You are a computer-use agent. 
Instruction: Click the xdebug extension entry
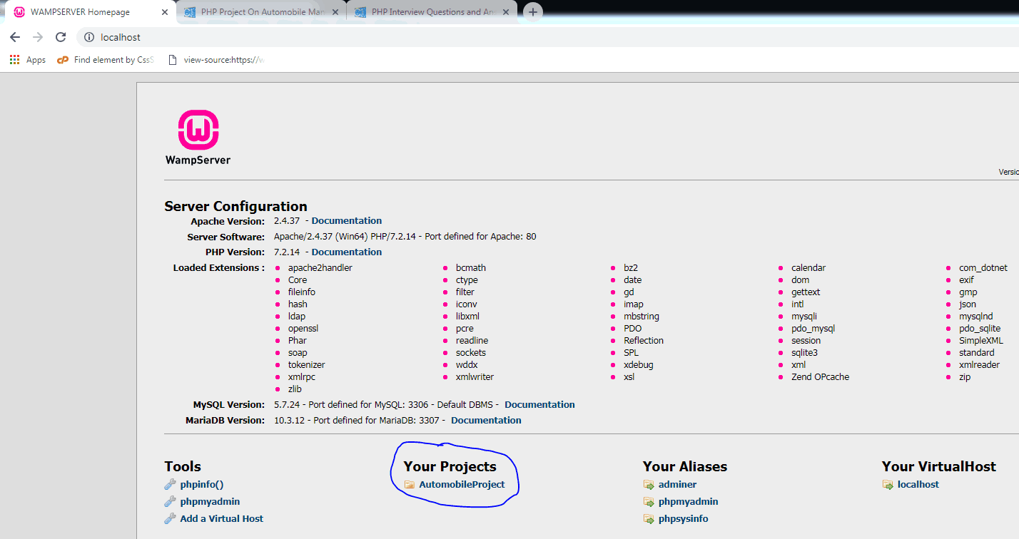point(639,365)
